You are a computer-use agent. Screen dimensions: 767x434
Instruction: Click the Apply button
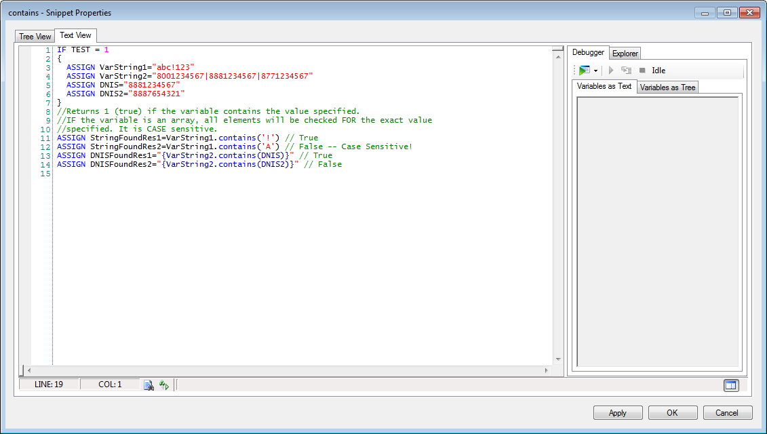[x=618, y=412]
